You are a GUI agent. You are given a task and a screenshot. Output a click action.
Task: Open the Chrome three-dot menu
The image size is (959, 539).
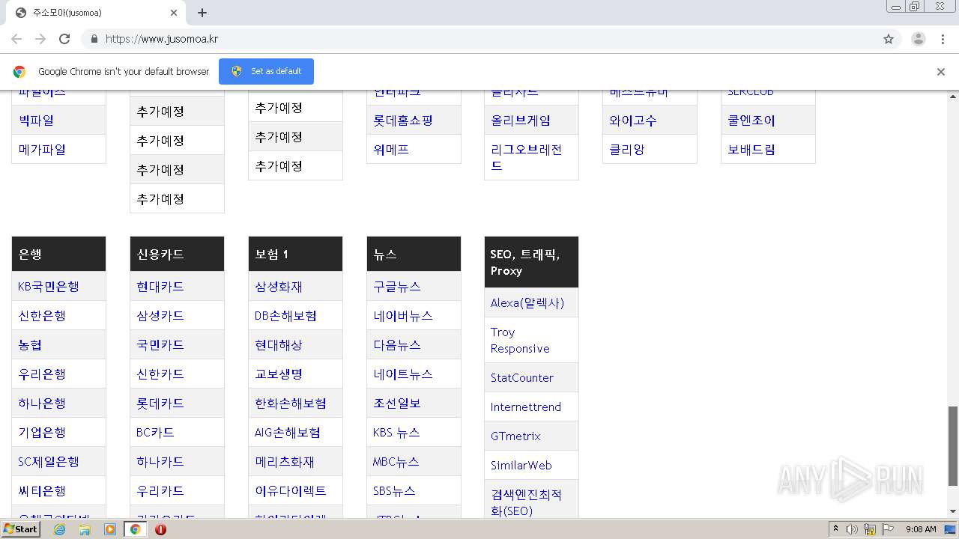(x=943, y=39)
